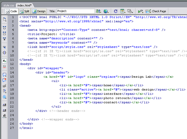This screenshot has width=187, height=139.
Task: Click the 'photo retouch' list item line
Action: (110, 98)
